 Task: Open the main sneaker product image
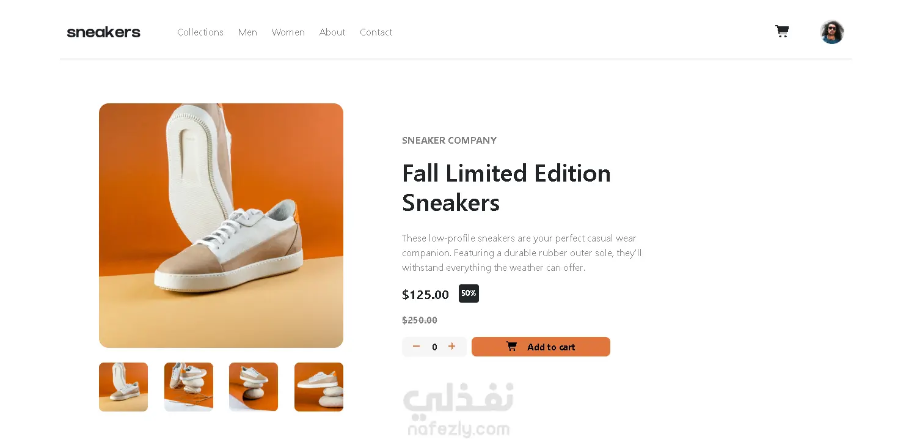coord(221,226)
